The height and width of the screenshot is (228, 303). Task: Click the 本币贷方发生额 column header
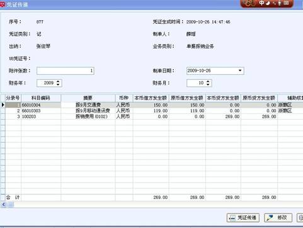[223, 98]
